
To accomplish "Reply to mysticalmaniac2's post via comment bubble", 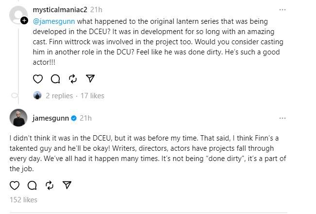I will pyautogui.click(x=55, y=78).
